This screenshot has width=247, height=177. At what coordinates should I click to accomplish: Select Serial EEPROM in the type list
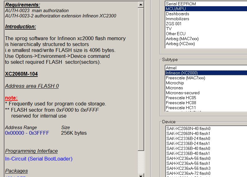point(206,4)
